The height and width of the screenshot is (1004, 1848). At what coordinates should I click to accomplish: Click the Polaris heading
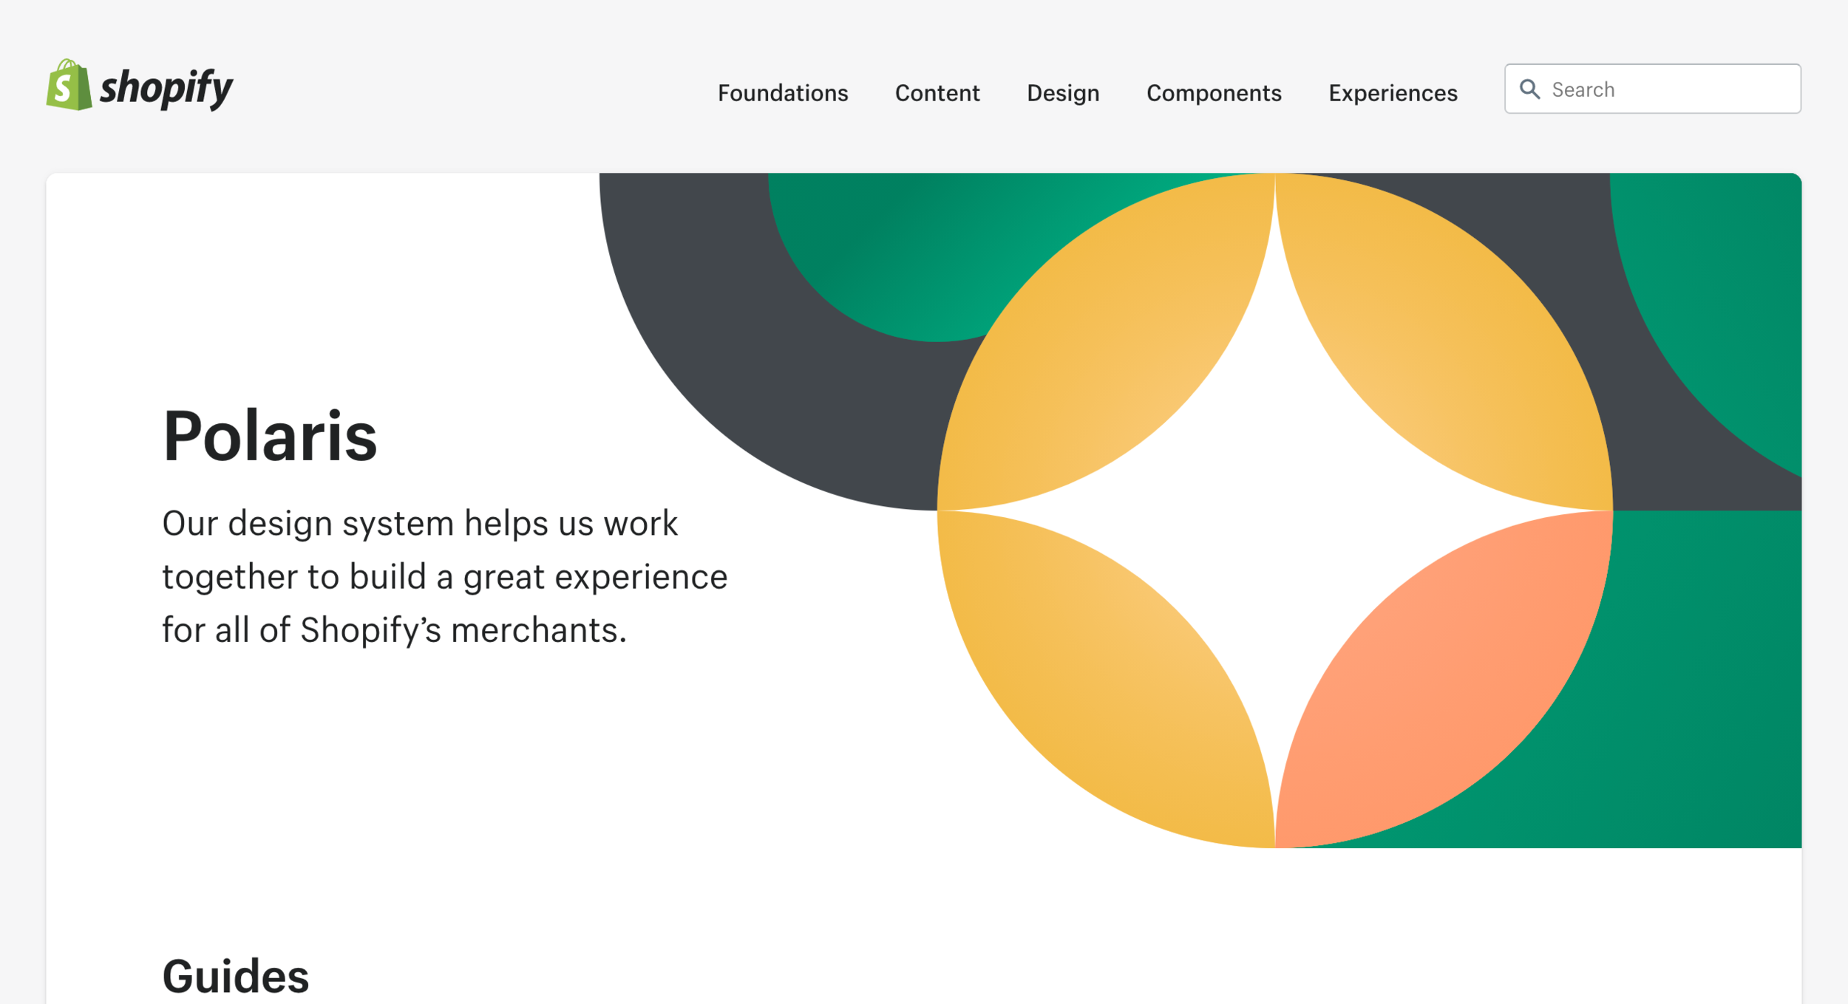[x=270, y=437]
